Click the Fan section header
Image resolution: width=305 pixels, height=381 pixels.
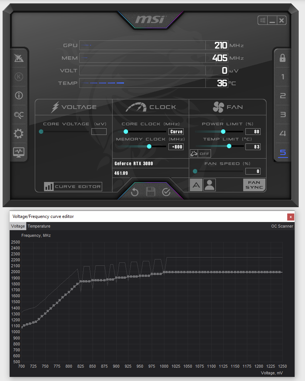[x=228, y=107]
